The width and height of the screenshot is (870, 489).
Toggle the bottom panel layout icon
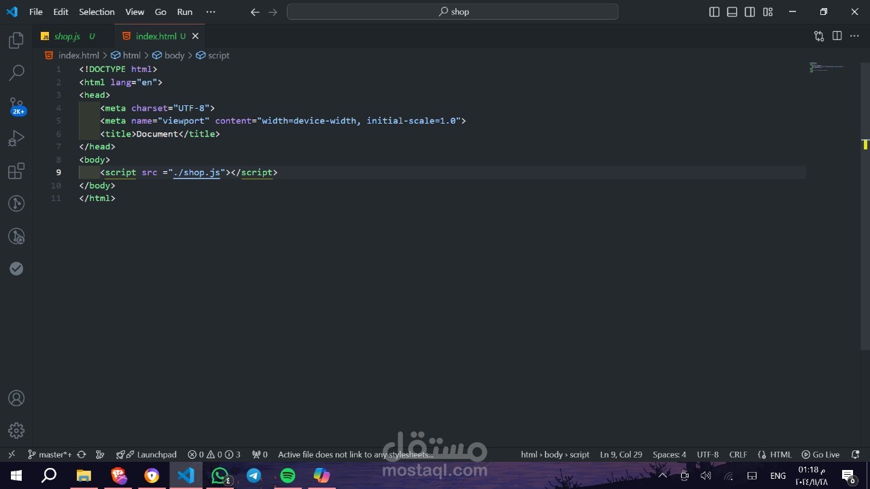(732, 12)
